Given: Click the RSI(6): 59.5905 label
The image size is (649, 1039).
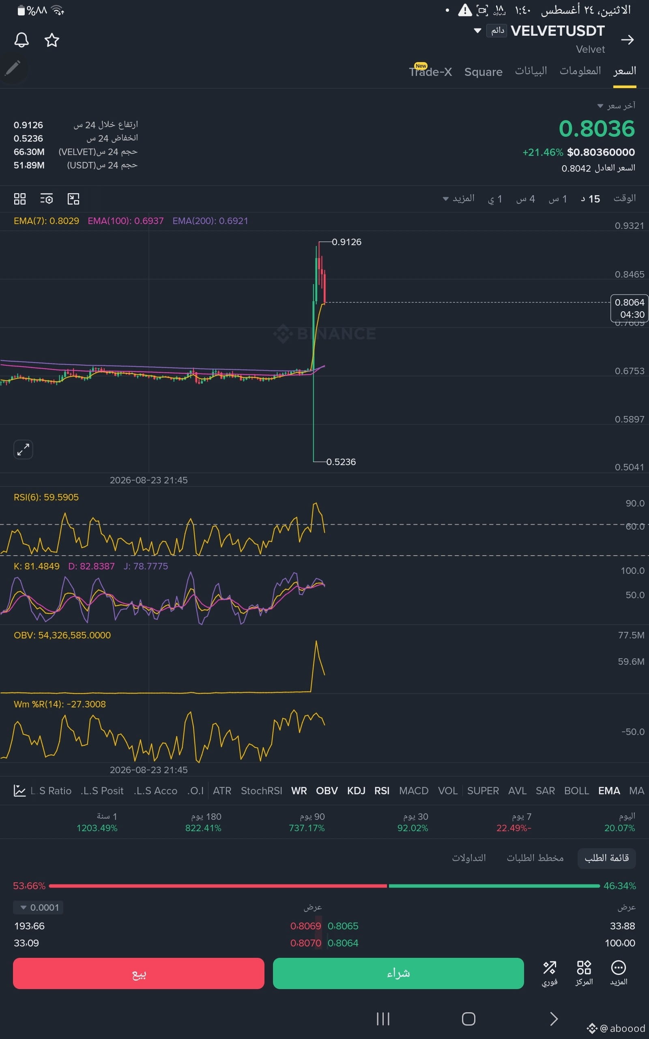Looking at the screenshot, I should [x=46, y=497].
